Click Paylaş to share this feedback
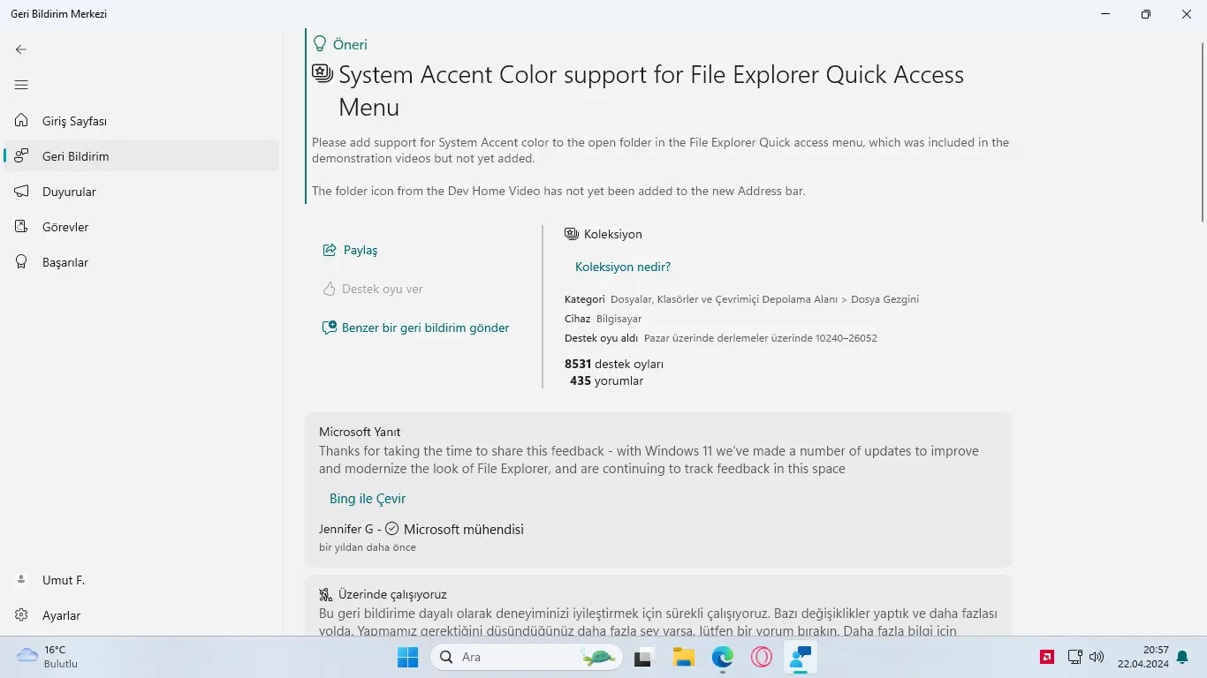The width and height of the screenshot is (1207, 678). [x=350, y=250]
